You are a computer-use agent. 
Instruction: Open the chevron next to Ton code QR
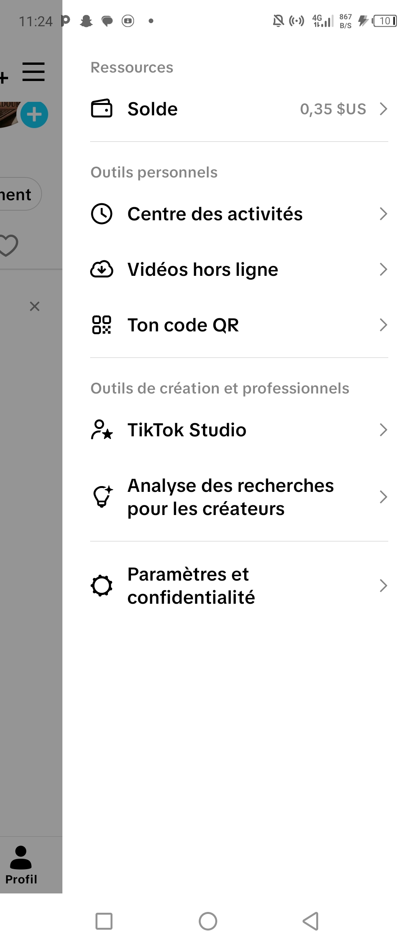click(383, 325)
